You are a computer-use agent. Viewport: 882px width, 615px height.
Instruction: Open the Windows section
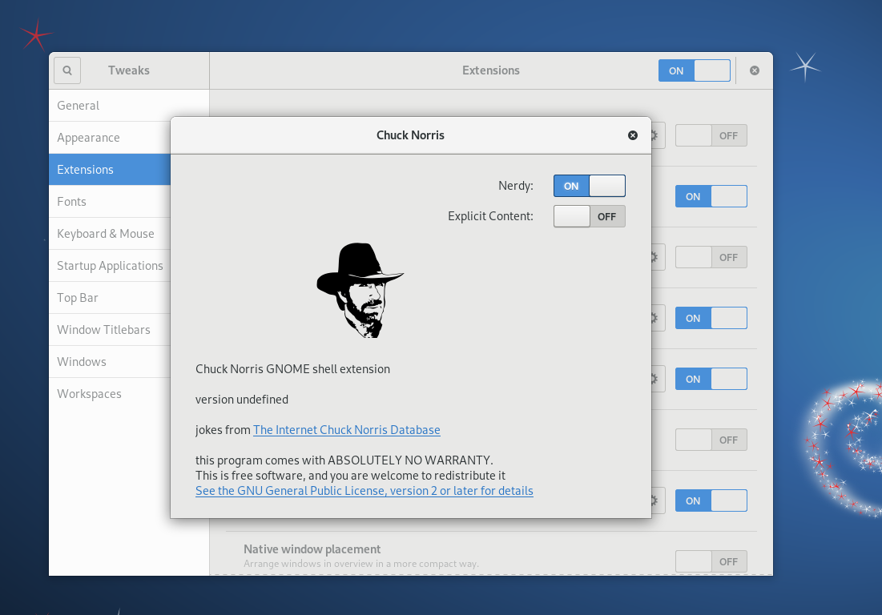point(110,362)
